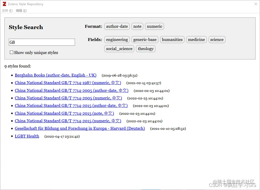
Task: Filter by note format
Action: coord(137,26)
